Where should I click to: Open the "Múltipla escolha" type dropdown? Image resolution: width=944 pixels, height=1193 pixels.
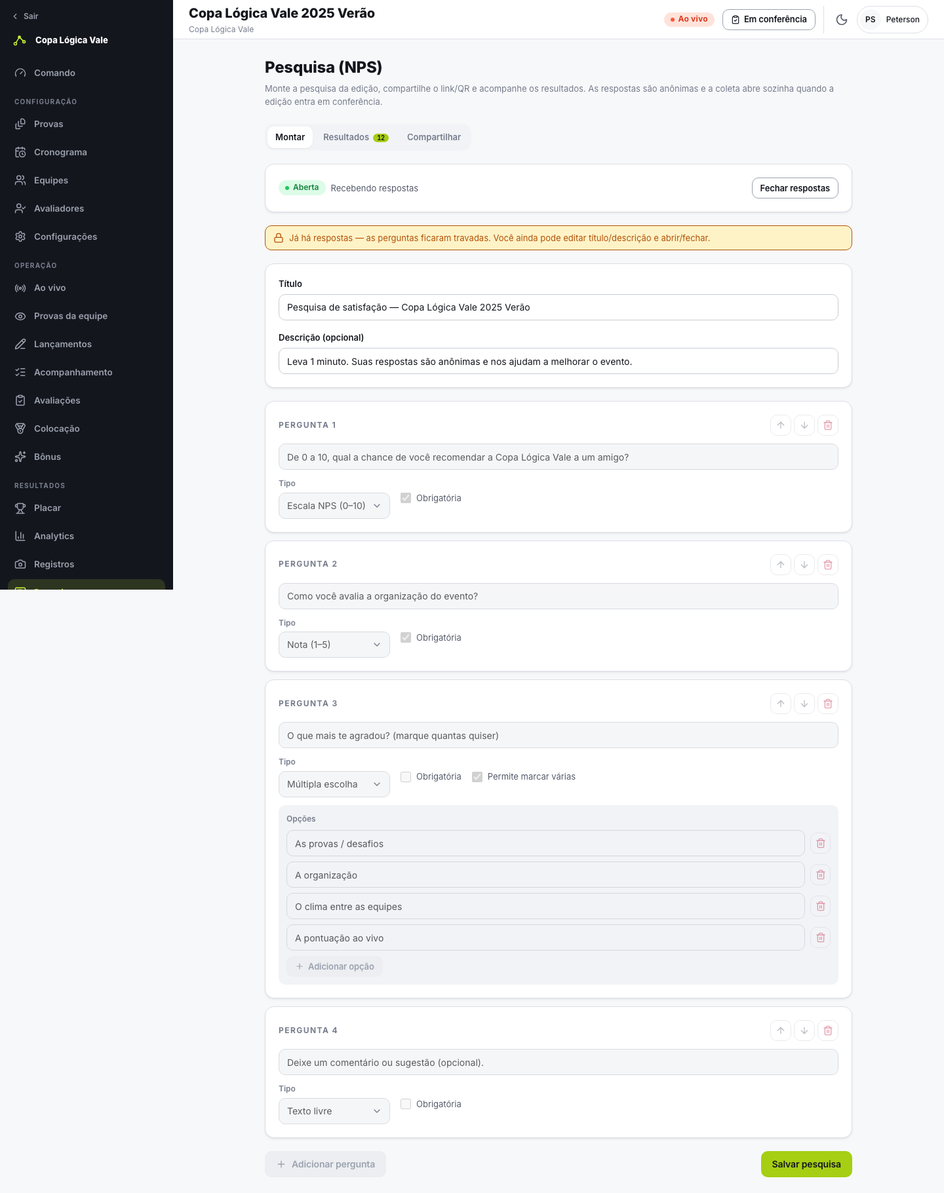[x=334, y=784]
